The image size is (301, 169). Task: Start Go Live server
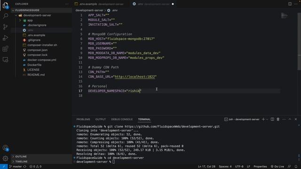point(277,167)
